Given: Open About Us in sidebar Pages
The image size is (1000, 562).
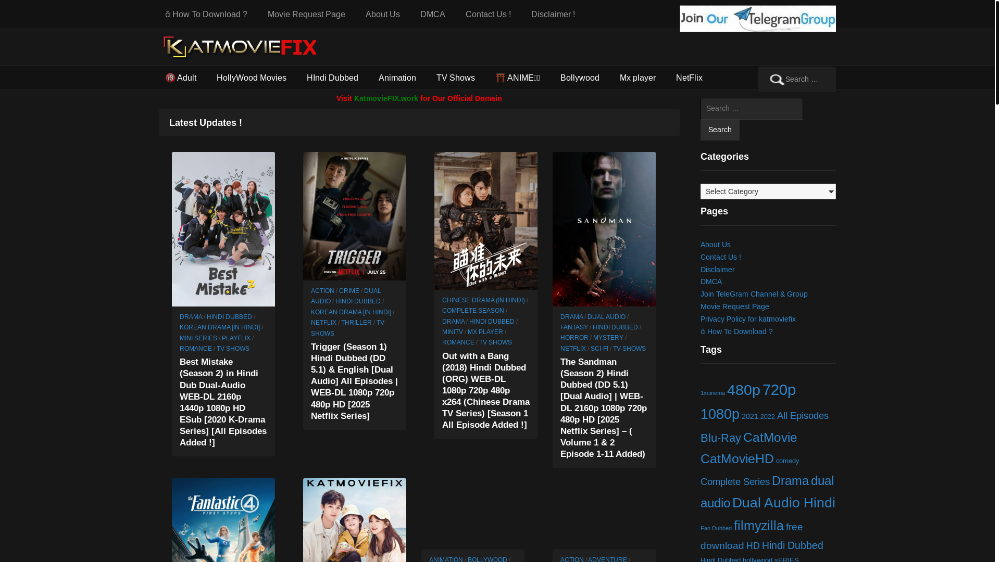Looking at the screenshot, I should [x=715, y=245].
